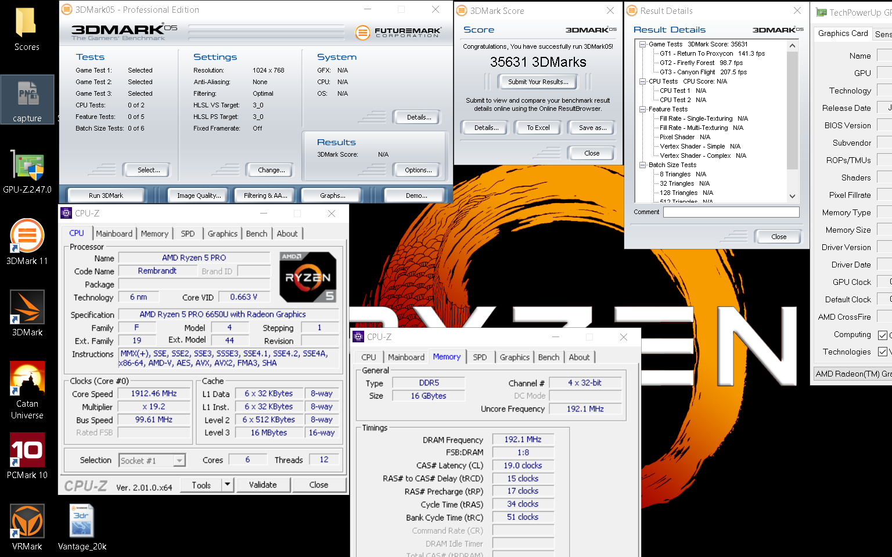Click the 3DMark05 window title icon
This screenshot has height=557, width=892.
click(67, 9)
